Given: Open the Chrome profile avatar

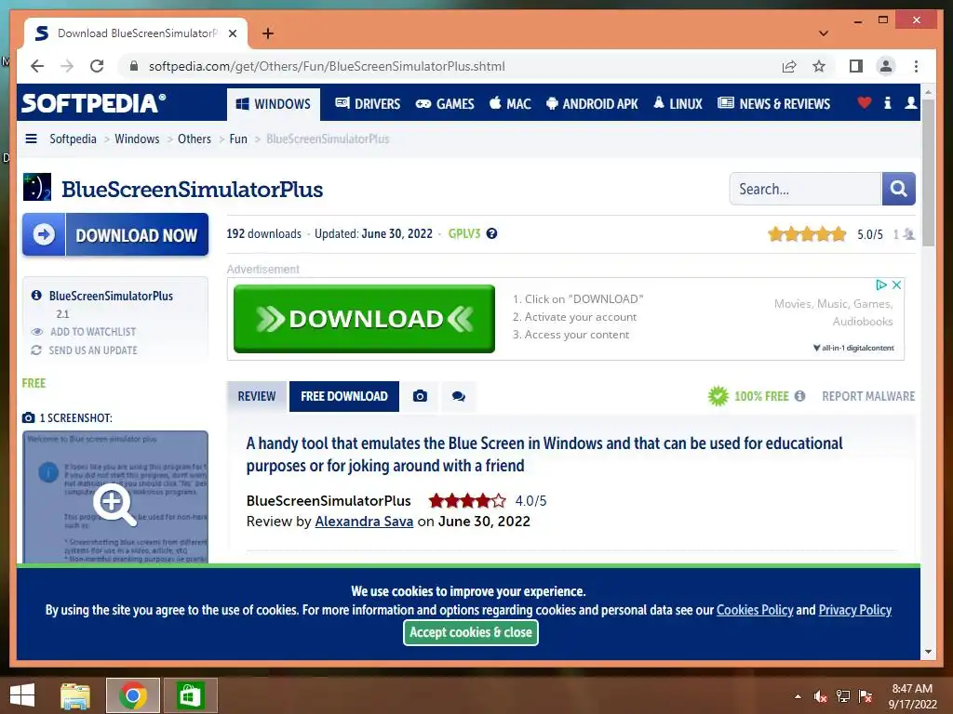Looking at the screenshot, I should [x=886, y=66].
